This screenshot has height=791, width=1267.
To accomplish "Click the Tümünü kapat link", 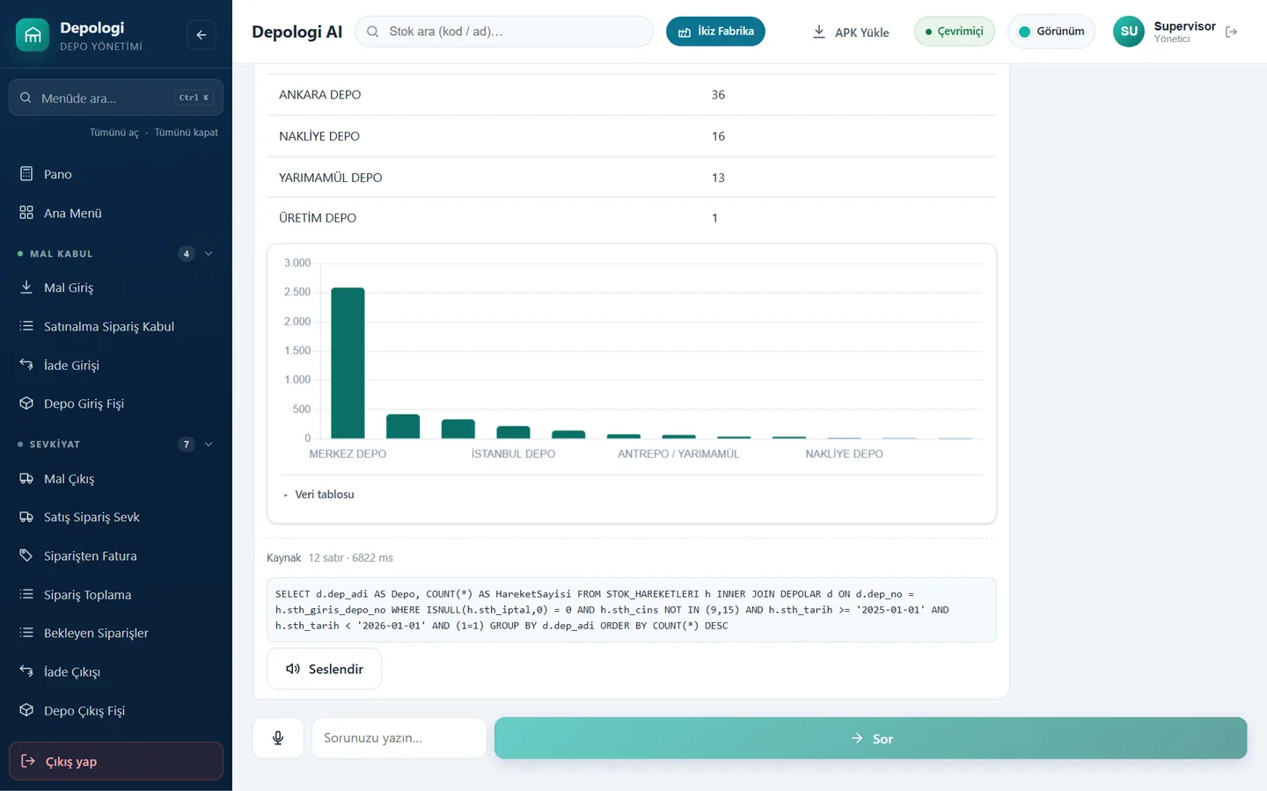I will pyautogui.click(x=187, y=133).
